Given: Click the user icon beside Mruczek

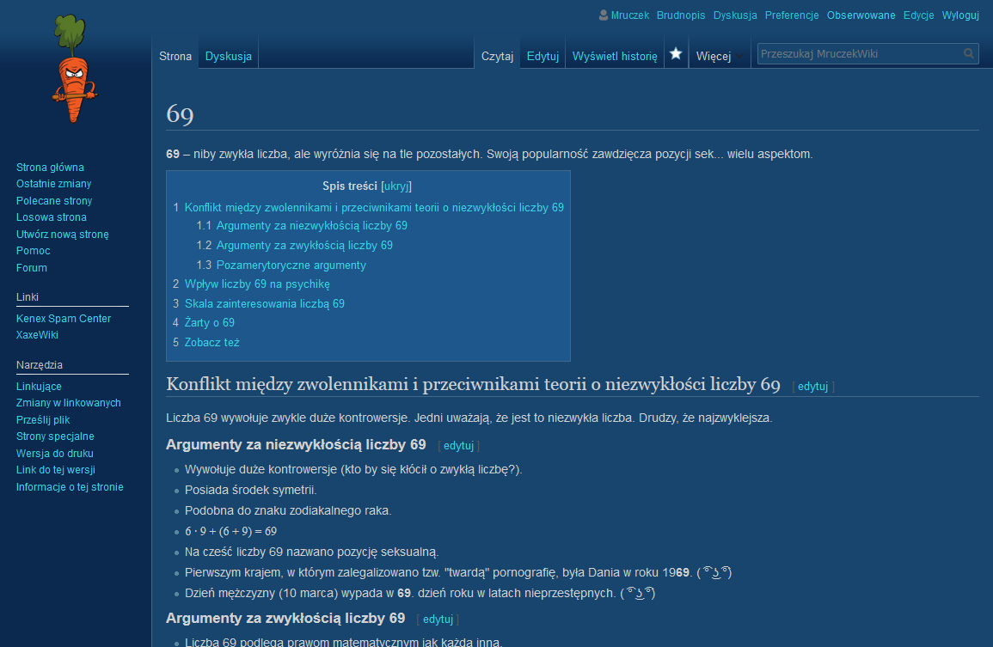Looking at the screenshot, I should 604,15.
